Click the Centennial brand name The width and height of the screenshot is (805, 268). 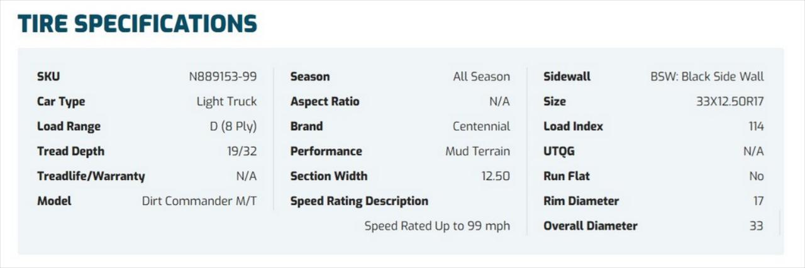click(481, 126)
